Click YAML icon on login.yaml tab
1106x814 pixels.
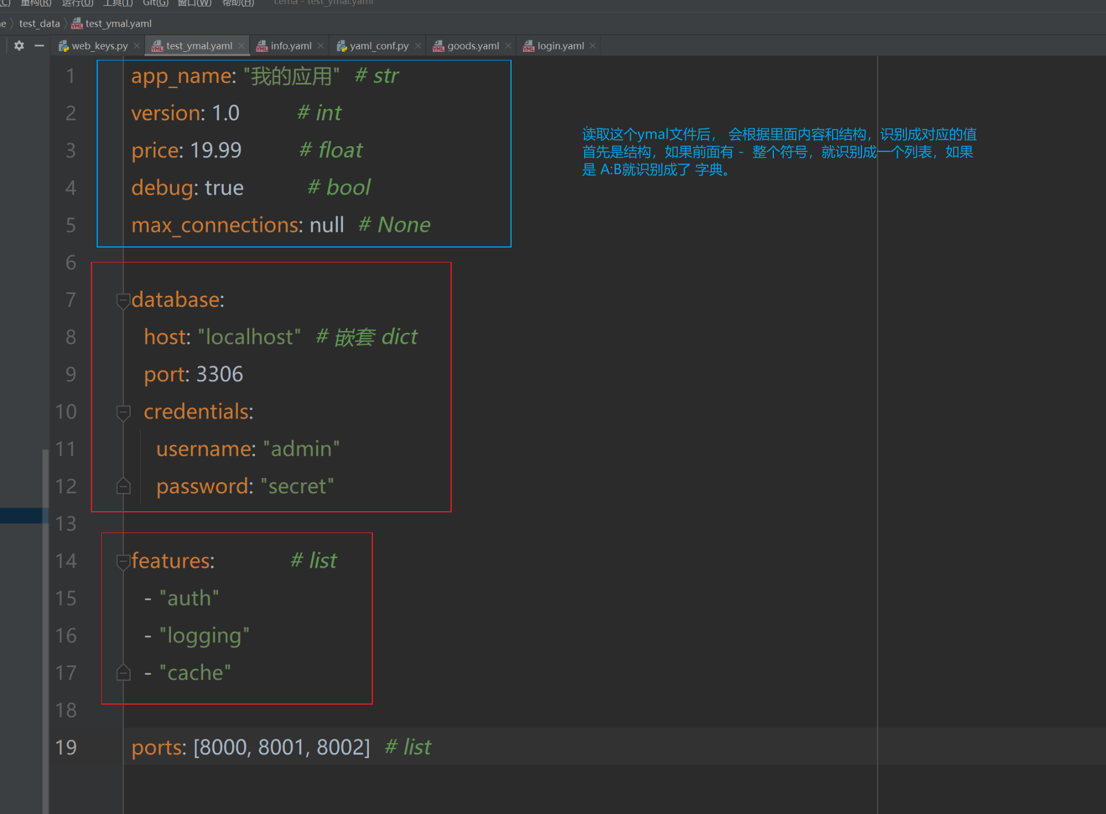(528, 46)
